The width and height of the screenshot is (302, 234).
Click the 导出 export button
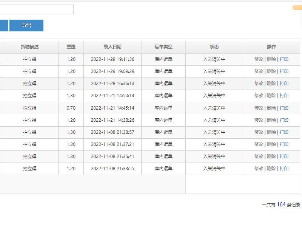tap(26, 25)
